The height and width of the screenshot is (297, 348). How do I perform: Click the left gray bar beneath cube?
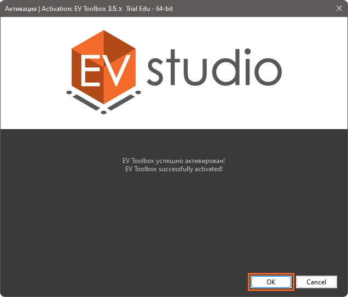pos(86,102)
